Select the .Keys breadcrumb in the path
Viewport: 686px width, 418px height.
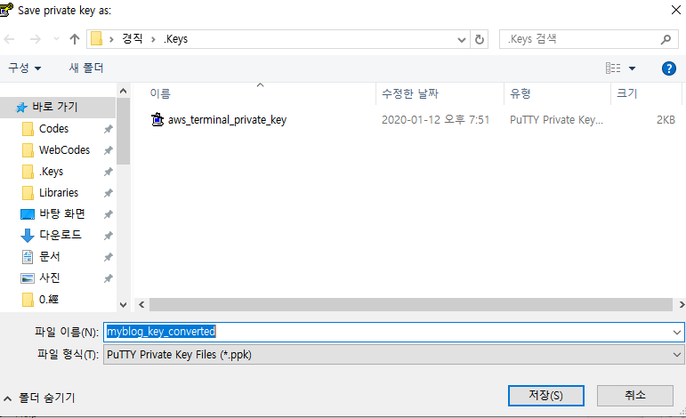click(175, 39)
